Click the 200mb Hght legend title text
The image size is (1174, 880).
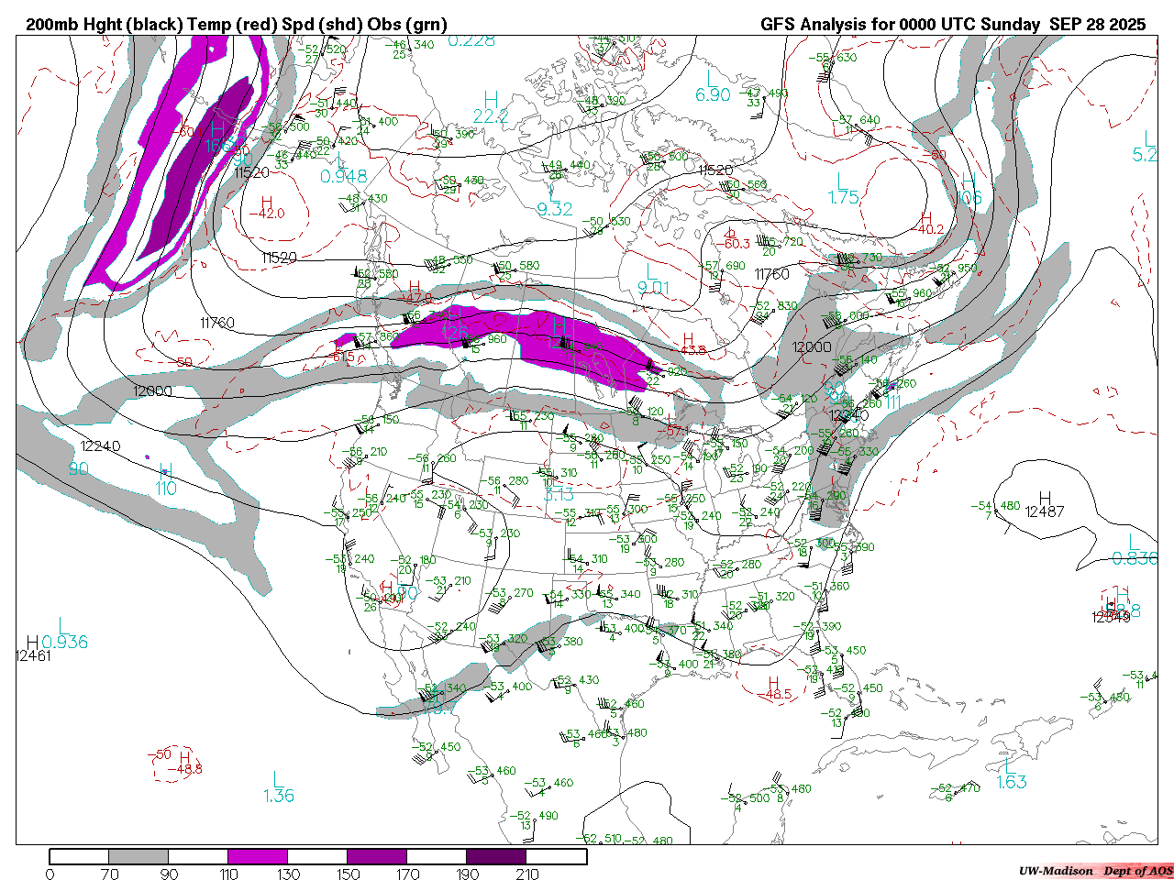[x=237, y=25]
